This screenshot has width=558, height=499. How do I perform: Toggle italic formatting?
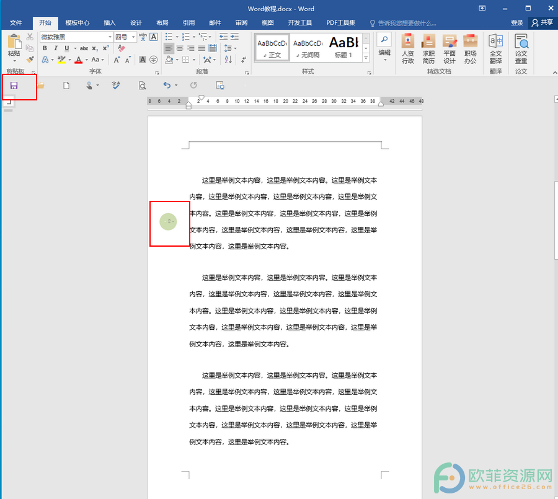(x=56, y=48)
